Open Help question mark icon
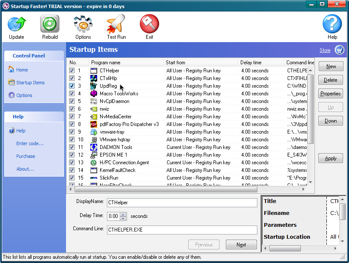349x263 pixels. [332, 24]
